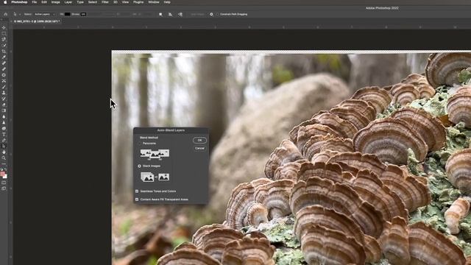Open the gear settings in options bar
This screenshot has height=265, width=471.
coord(211,14)
